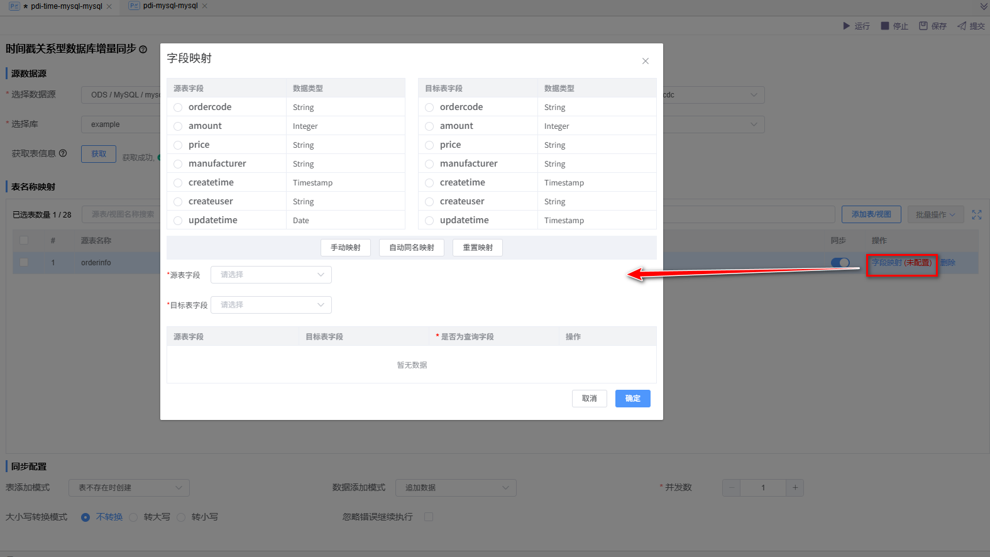Click the 停止 stop icon in toolbar
Image resolution: width=990 pixels, height=557 pixels.
pos(885,26)
